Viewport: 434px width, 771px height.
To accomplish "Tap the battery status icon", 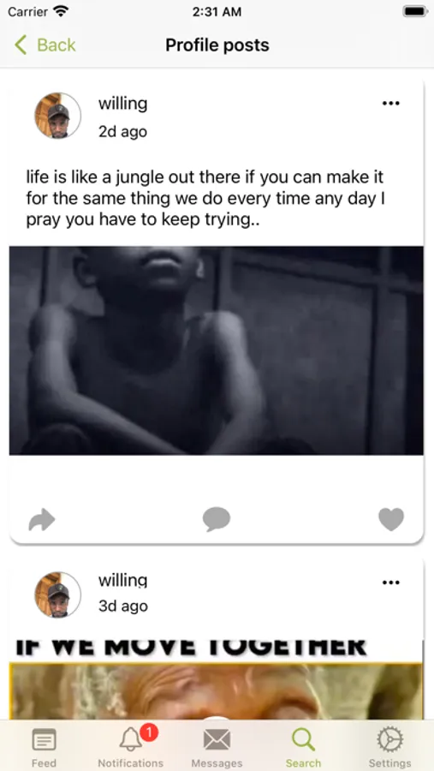I will (415, 11).
